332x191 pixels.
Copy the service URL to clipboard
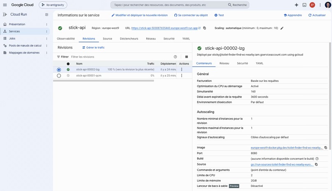click(x=205, y=28)
